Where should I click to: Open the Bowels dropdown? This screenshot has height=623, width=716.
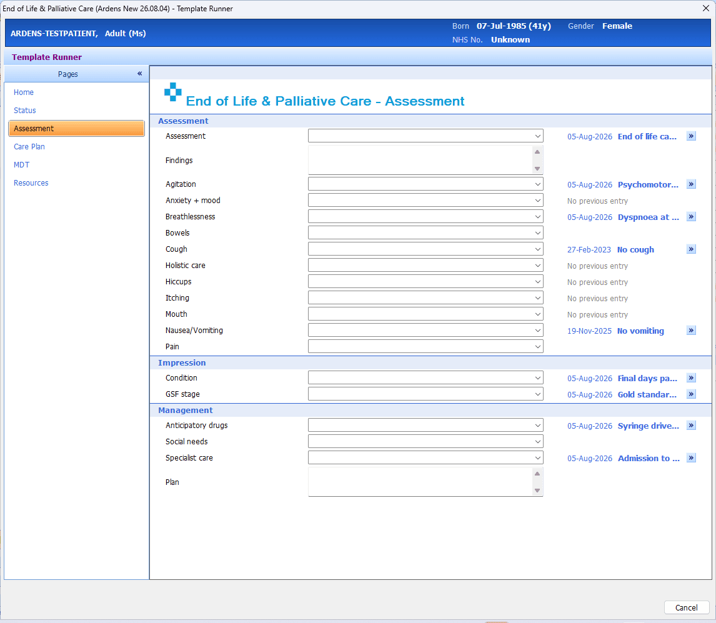pos(425,232)
